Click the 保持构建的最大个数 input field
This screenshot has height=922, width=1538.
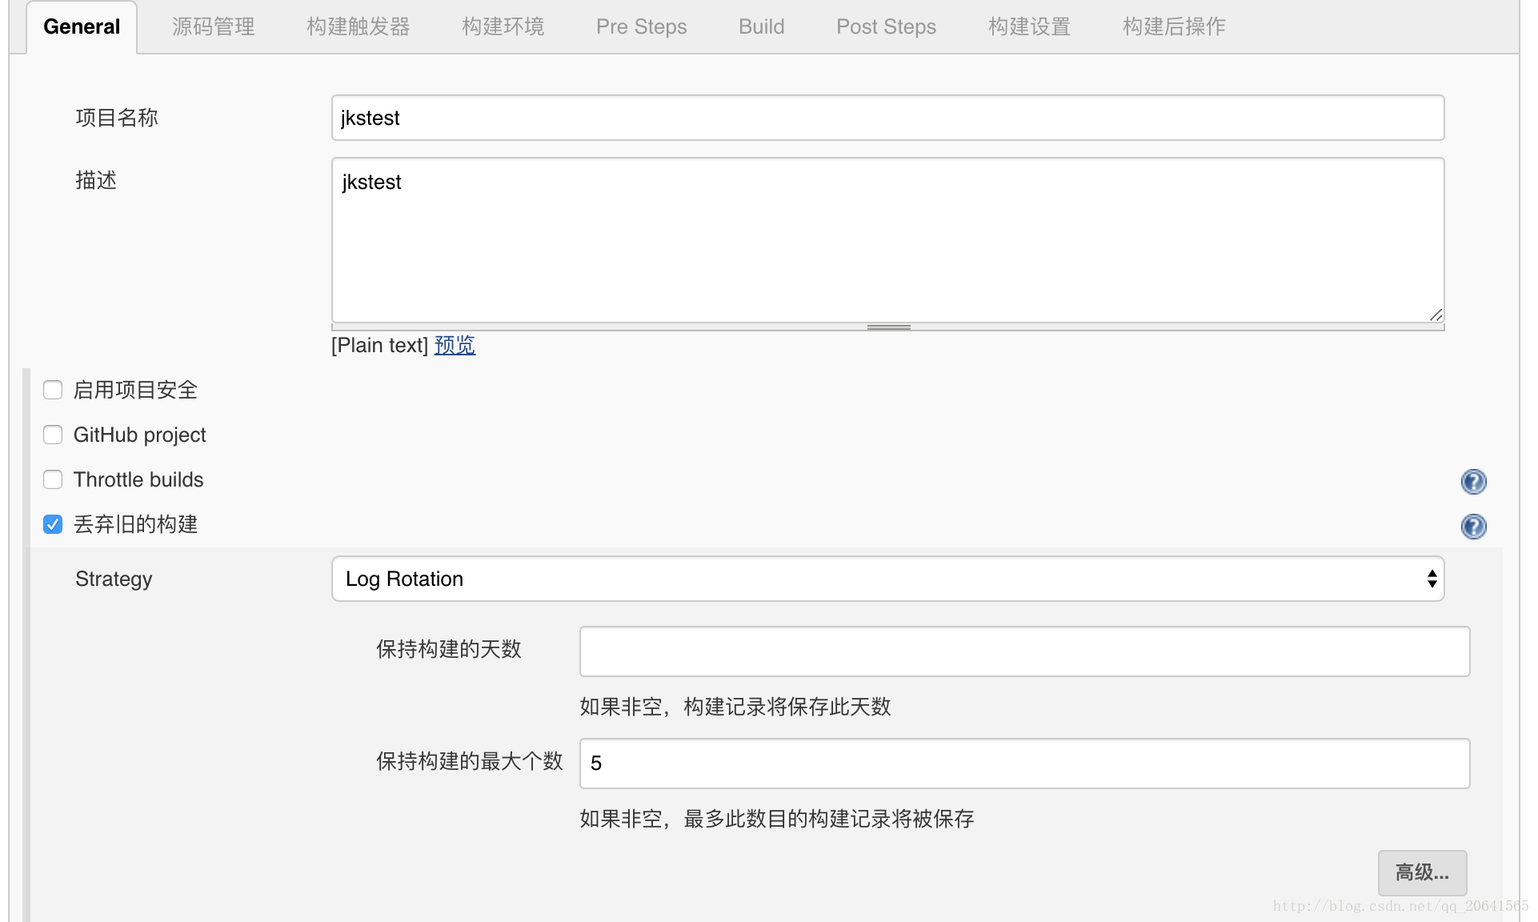point(1026,763)
